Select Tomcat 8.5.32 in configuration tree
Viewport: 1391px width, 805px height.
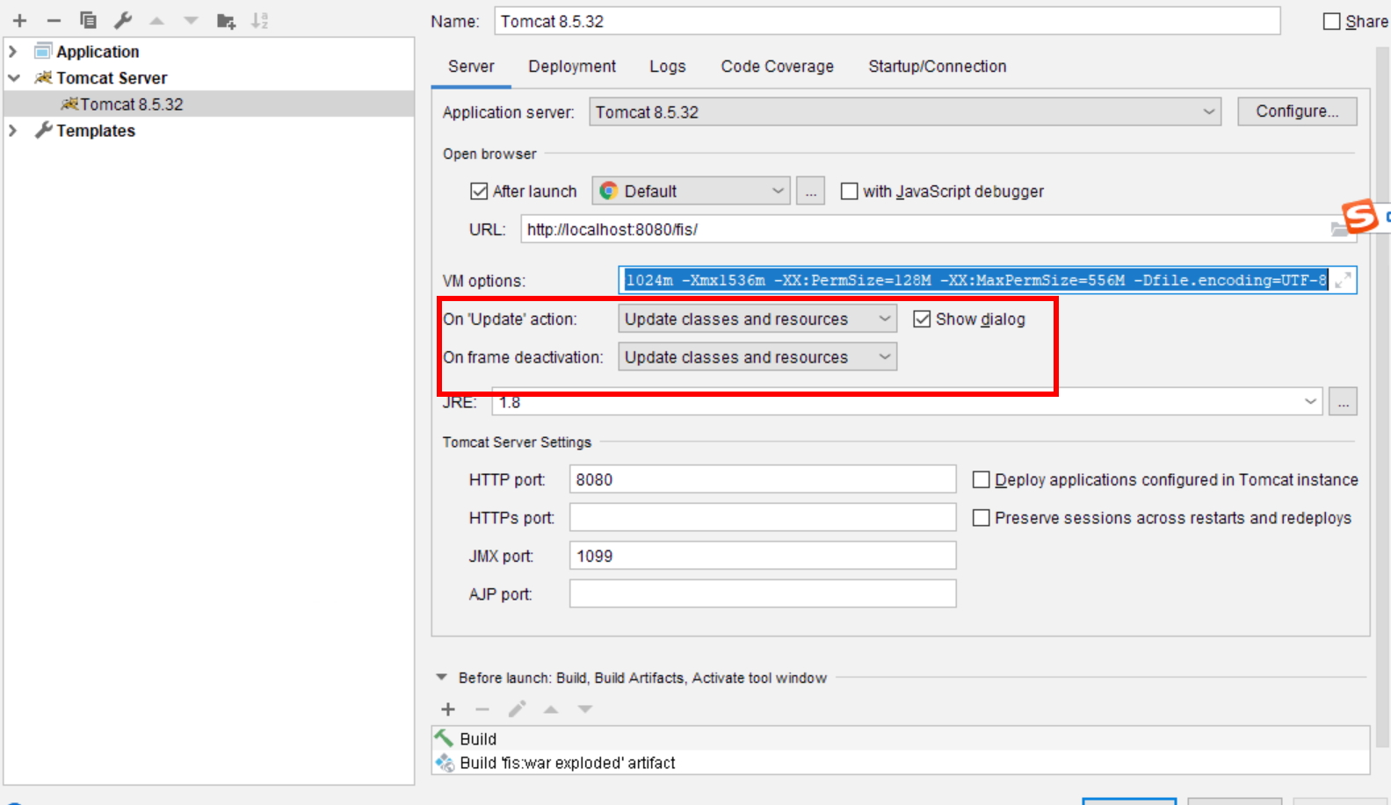209,104
